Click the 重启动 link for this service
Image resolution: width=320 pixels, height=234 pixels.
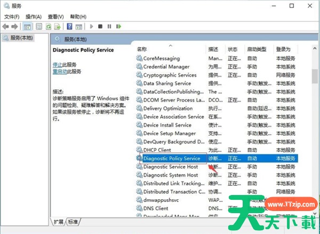[60, 72]
